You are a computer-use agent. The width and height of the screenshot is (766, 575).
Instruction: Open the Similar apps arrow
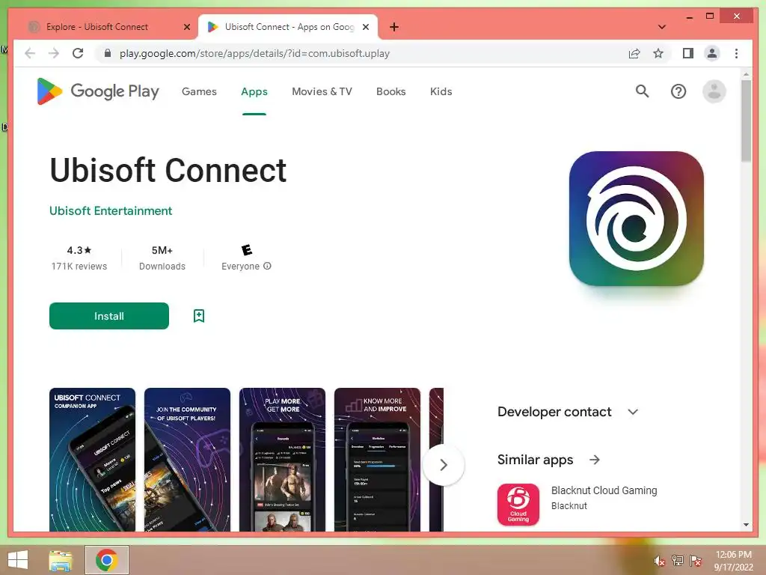click(x=594, y=460)
